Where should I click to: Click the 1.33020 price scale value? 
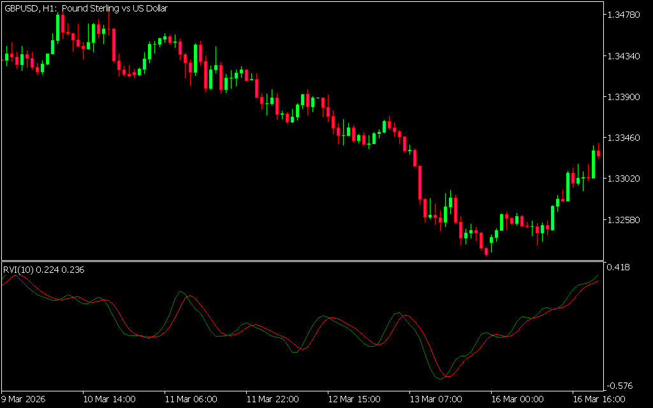(624, 178)
